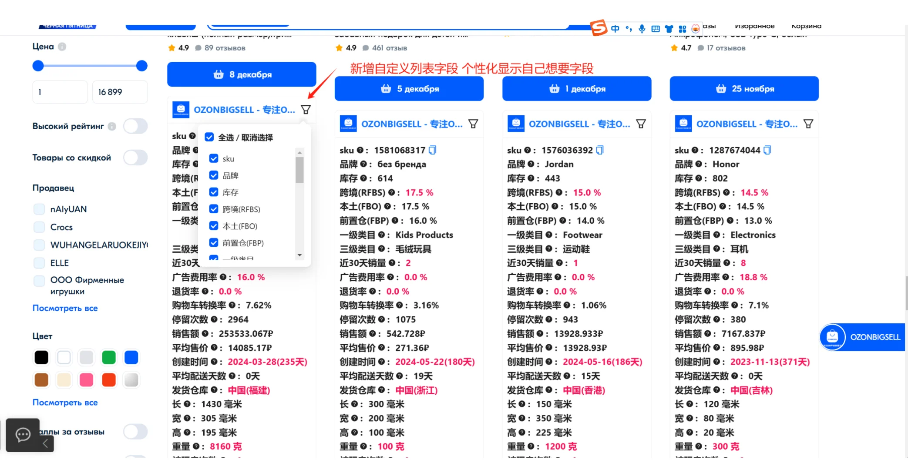Open the floating OZONBIGSELL side widget
The height and width of the screenshot is (470, 908).
(862, 337)
